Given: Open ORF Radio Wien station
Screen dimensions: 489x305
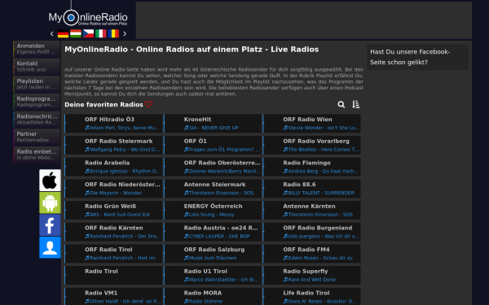Looking at the screenshot, I should pyautogui.click(x=312, y=124).
